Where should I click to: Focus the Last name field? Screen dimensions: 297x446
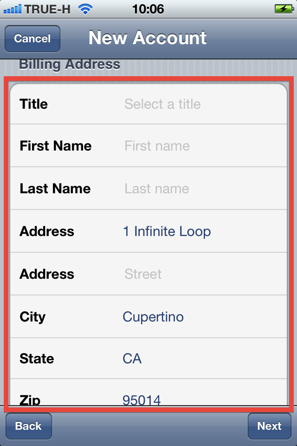pyautogui.click(x=156, y=189)
